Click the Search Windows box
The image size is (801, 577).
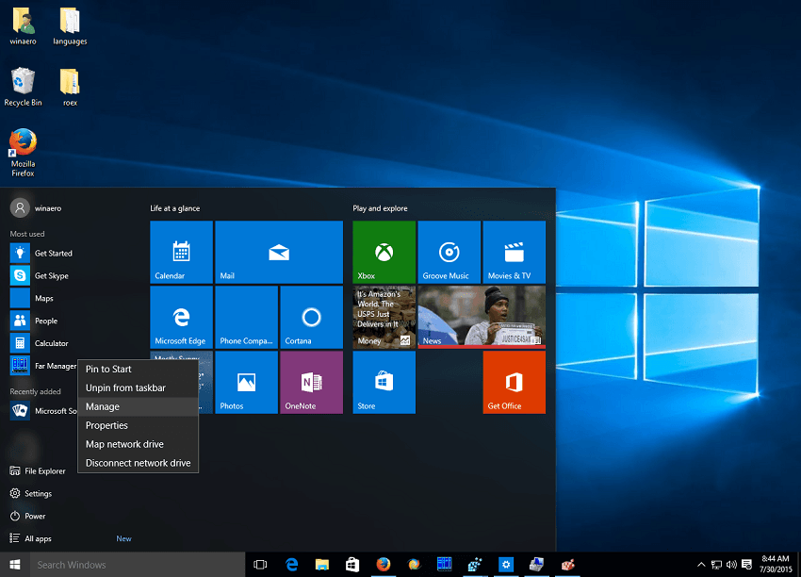point(137,565)
